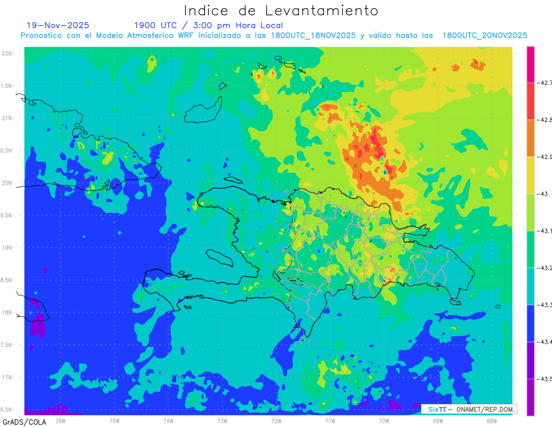Screen dimensions: 552x427
Task: Pick the cyan swatch in the color bar
Action: pos(530,286)
